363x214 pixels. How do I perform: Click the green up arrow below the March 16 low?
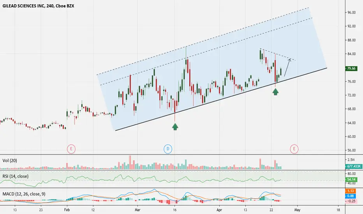[x=175, y=126]
